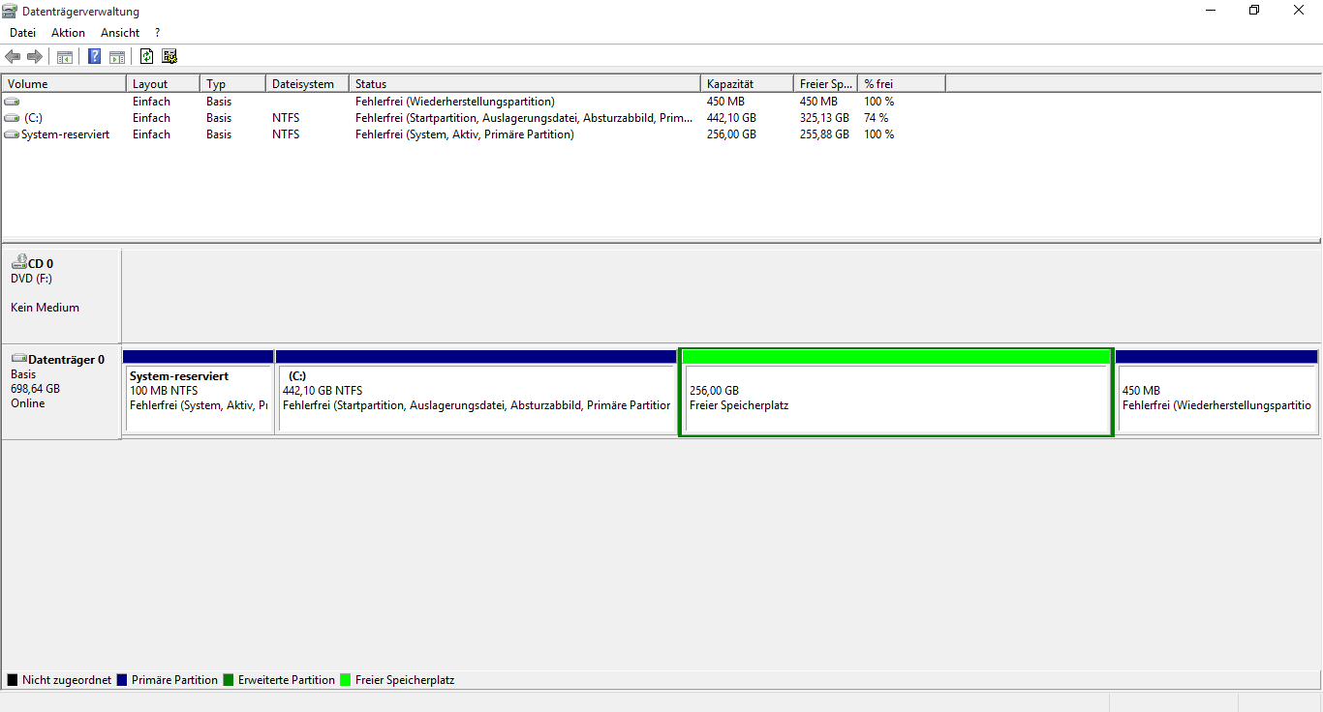Open the Datei menu
The image size is (1323, 712).
22,33
